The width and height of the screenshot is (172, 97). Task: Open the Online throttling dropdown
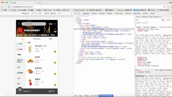click(x=53, y=13)
